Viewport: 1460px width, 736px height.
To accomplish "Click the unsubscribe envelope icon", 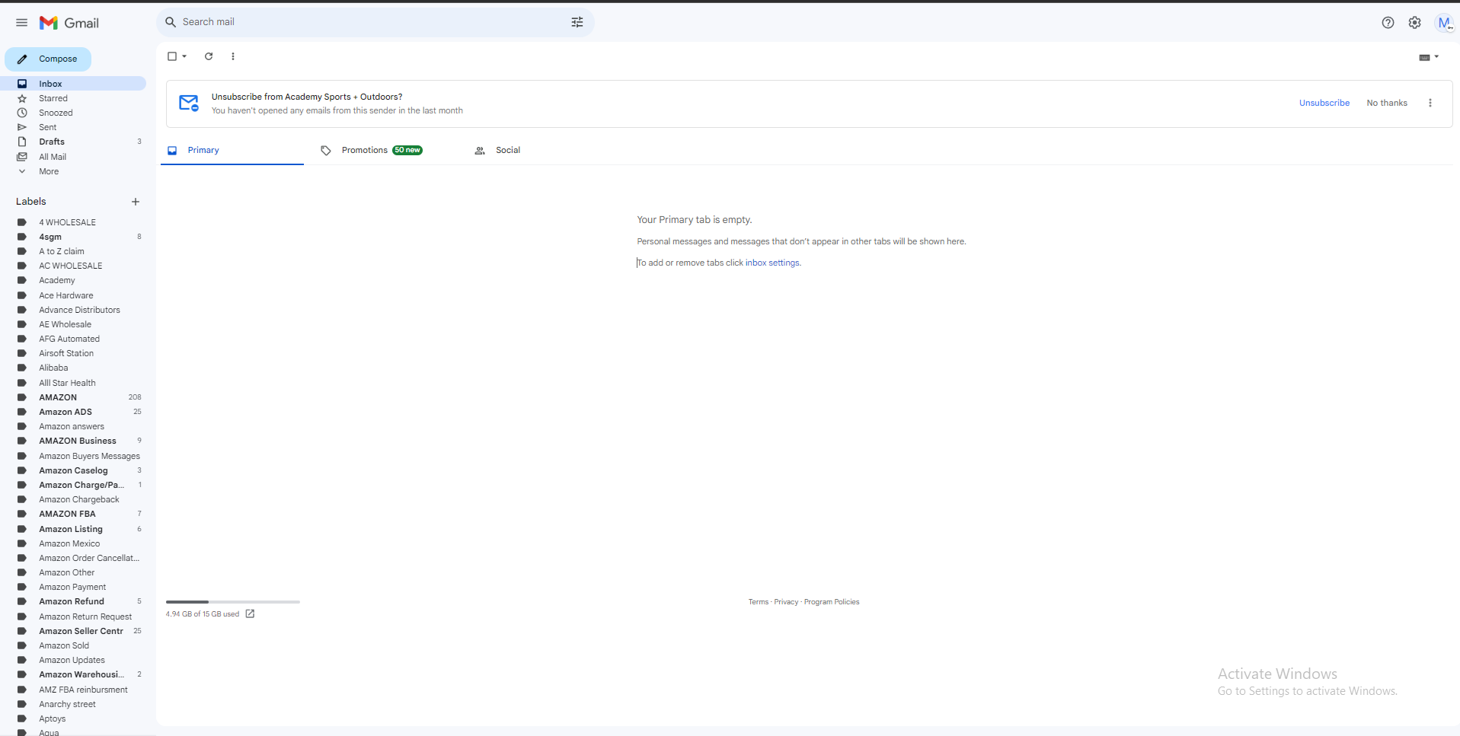I will (189, 103).
